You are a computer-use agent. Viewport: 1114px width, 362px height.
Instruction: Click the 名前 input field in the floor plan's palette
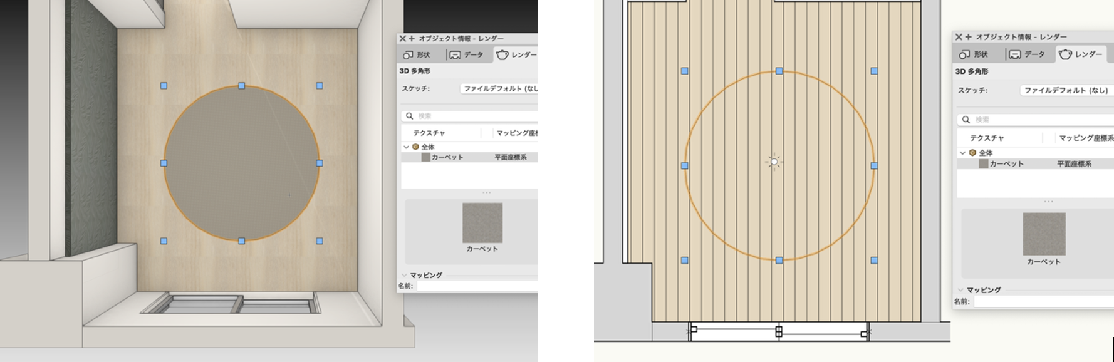point(1043,302)
